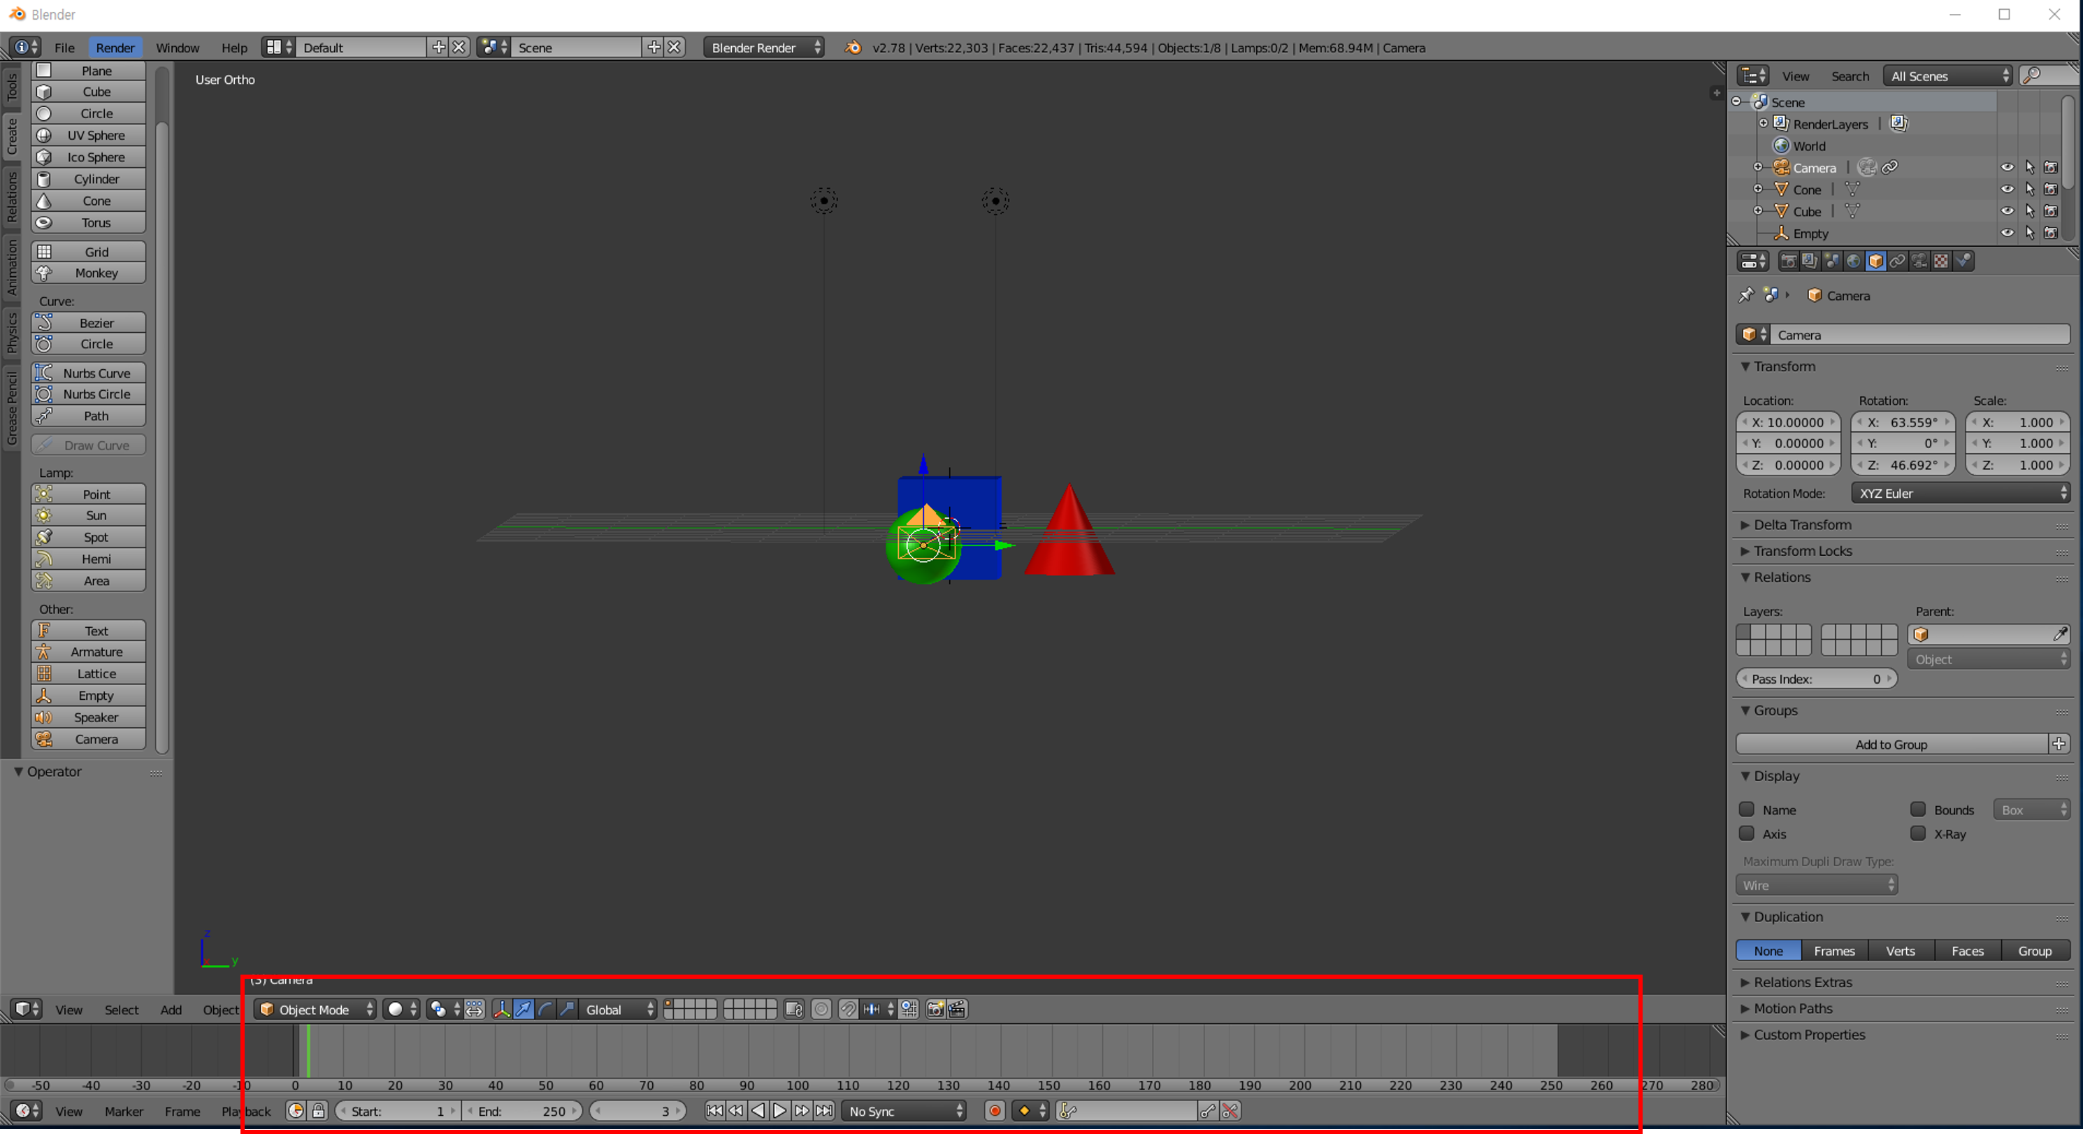
Task: Click the OpenGL render animation clapperboard icon
Action: click(x=957, y=1010)
